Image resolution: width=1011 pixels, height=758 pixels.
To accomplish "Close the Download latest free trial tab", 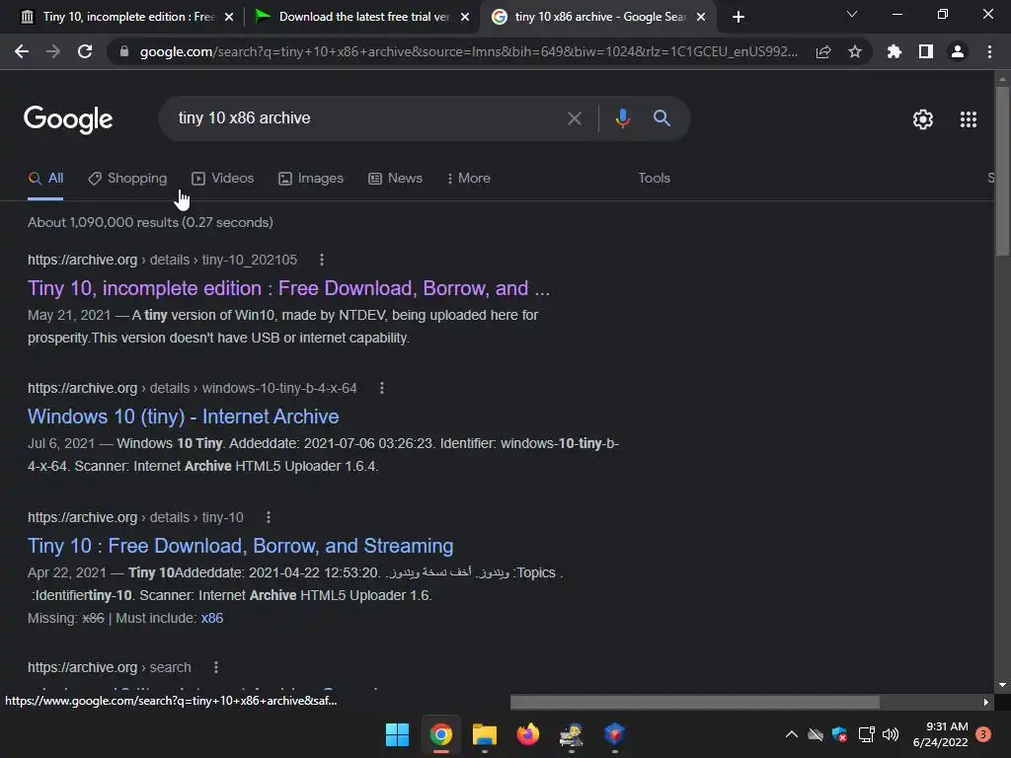I will point(465,17).
